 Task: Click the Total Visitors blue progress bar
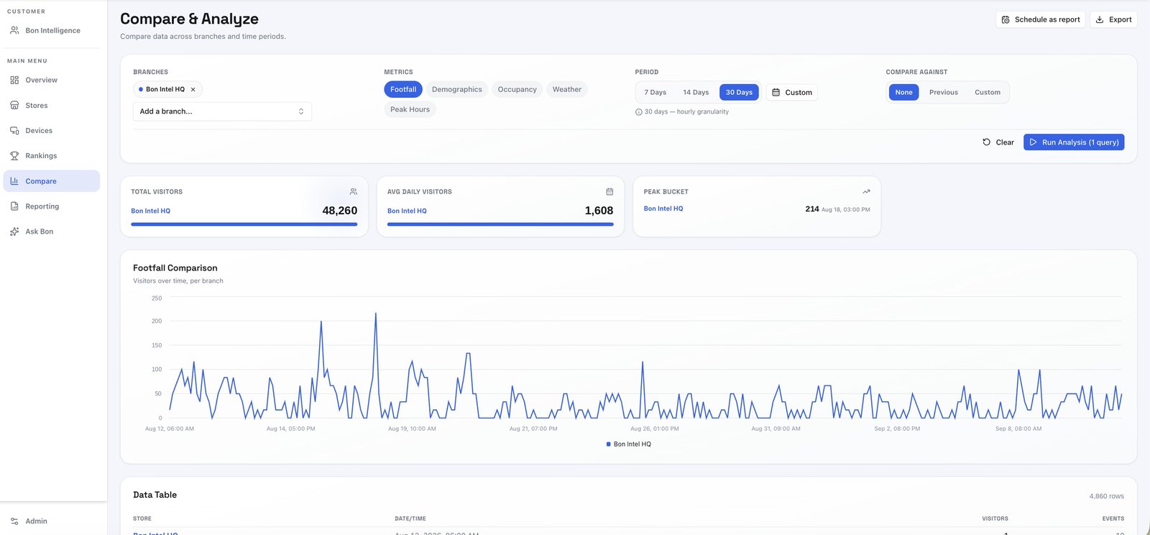(x=244, y=224)
